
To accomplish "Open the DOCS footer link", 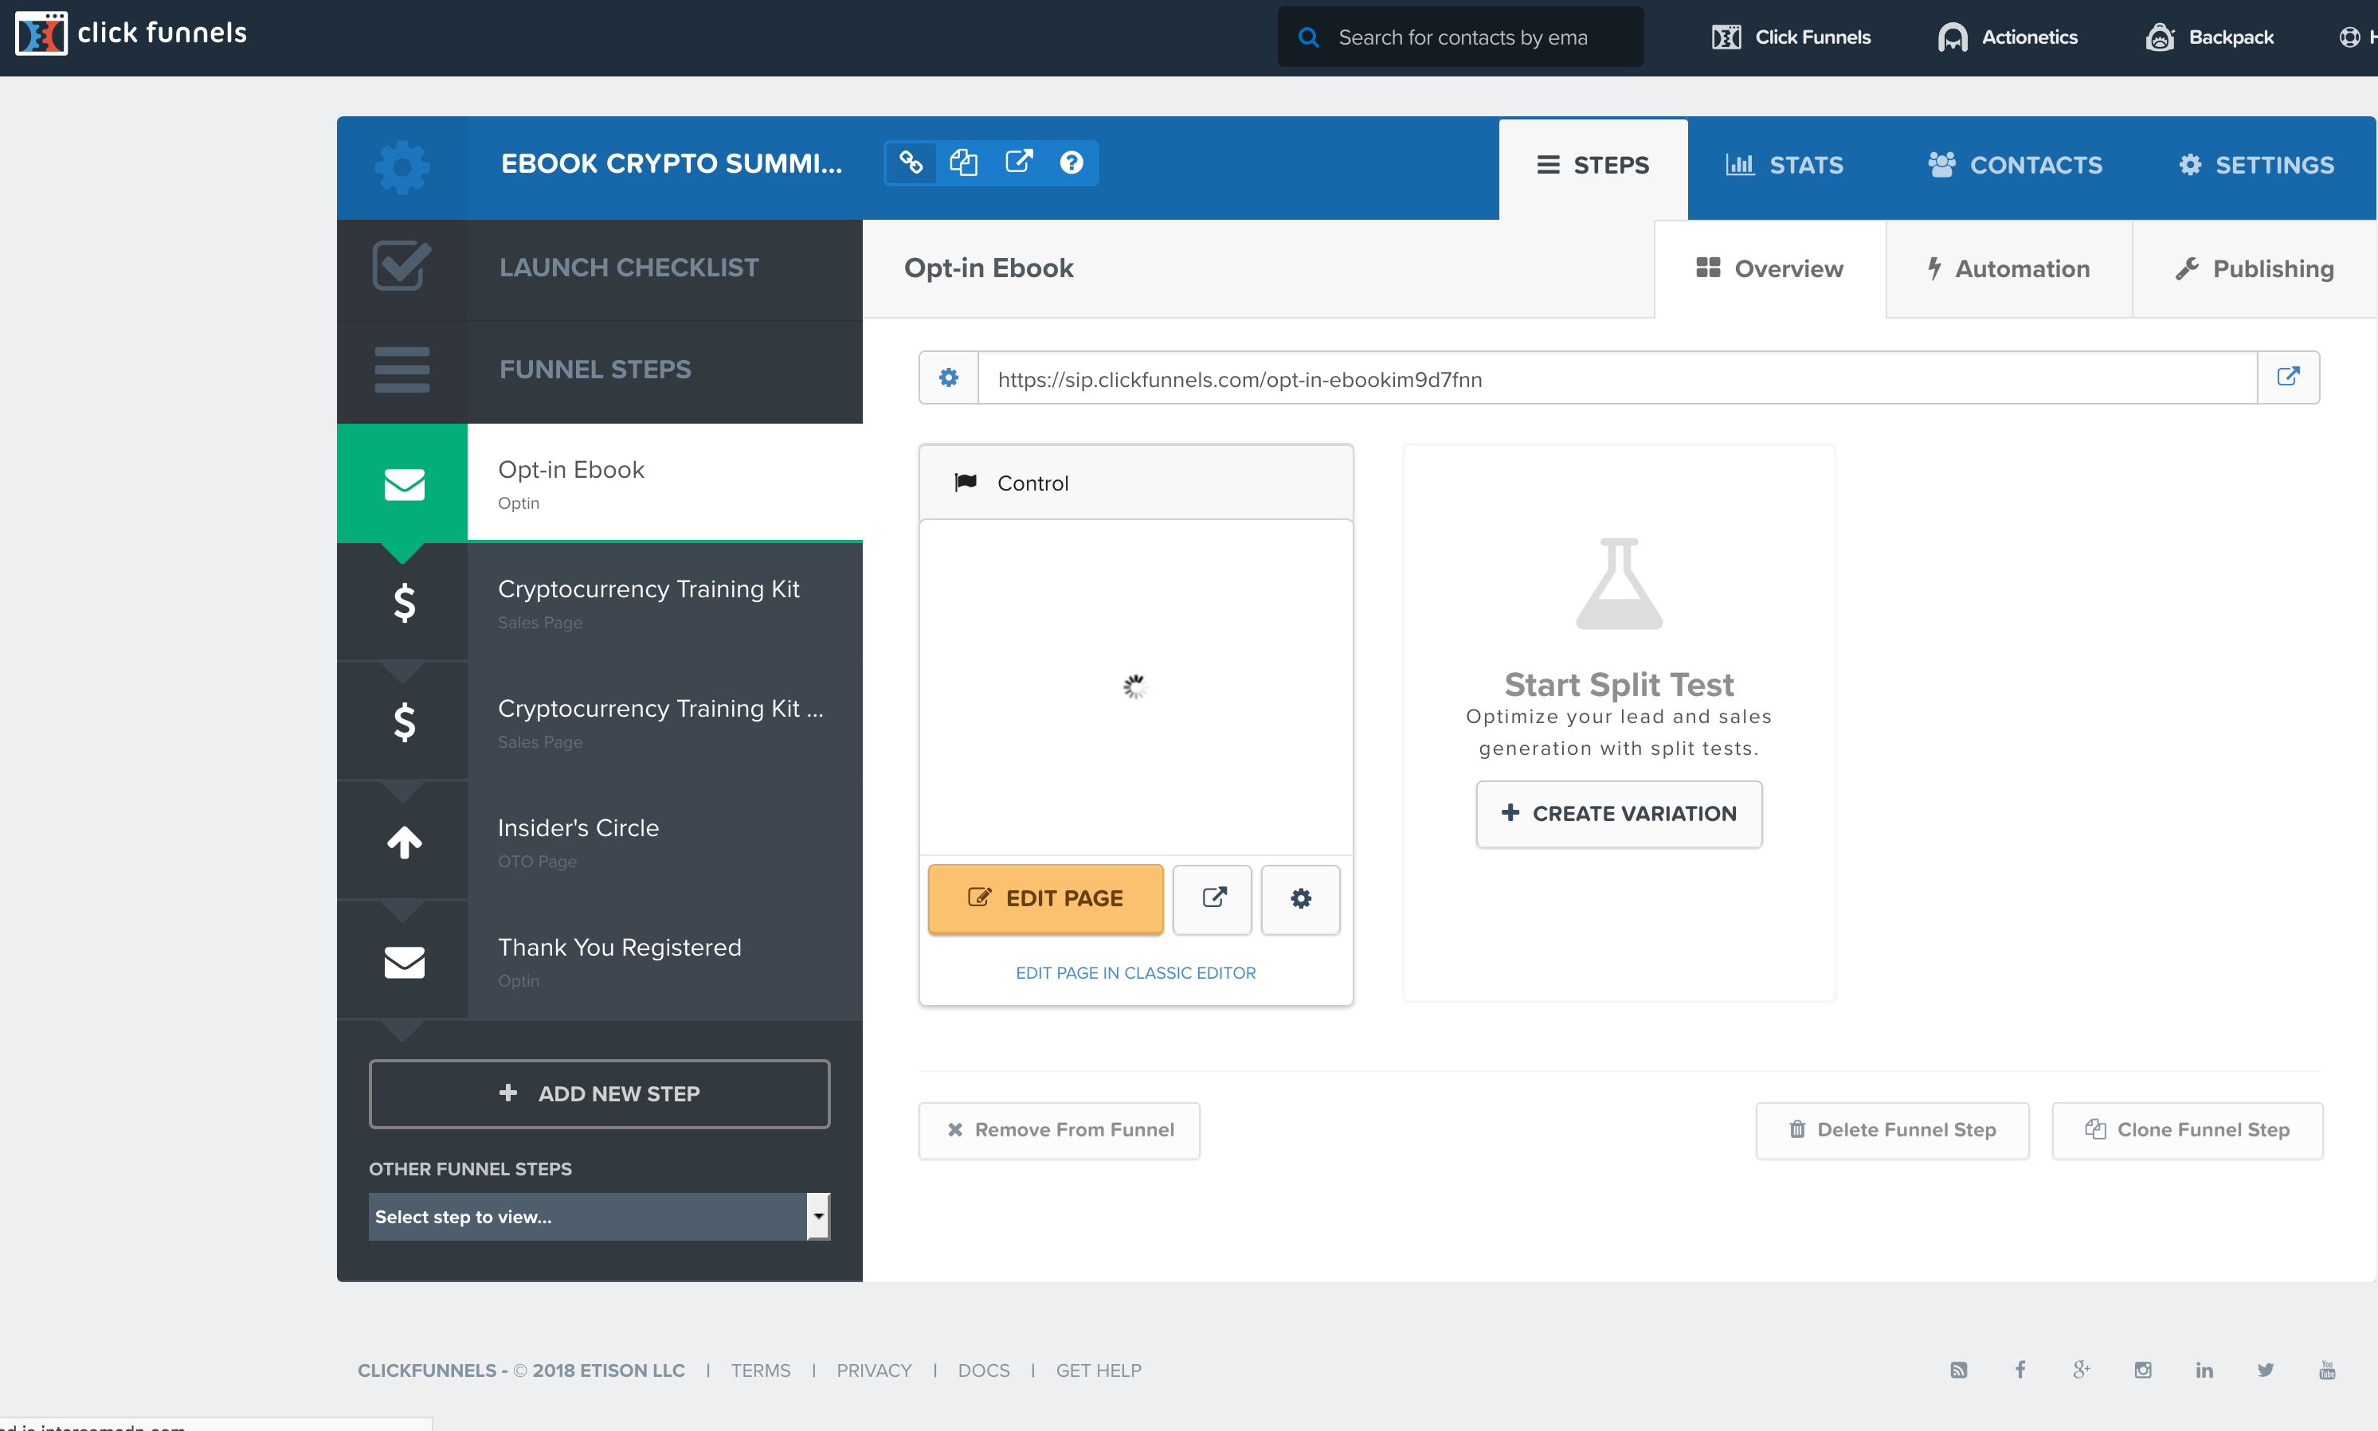I will click(984, 1370).
